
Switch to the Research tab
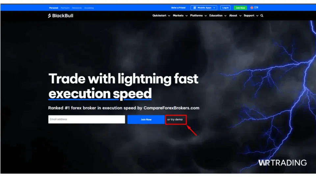77,8
